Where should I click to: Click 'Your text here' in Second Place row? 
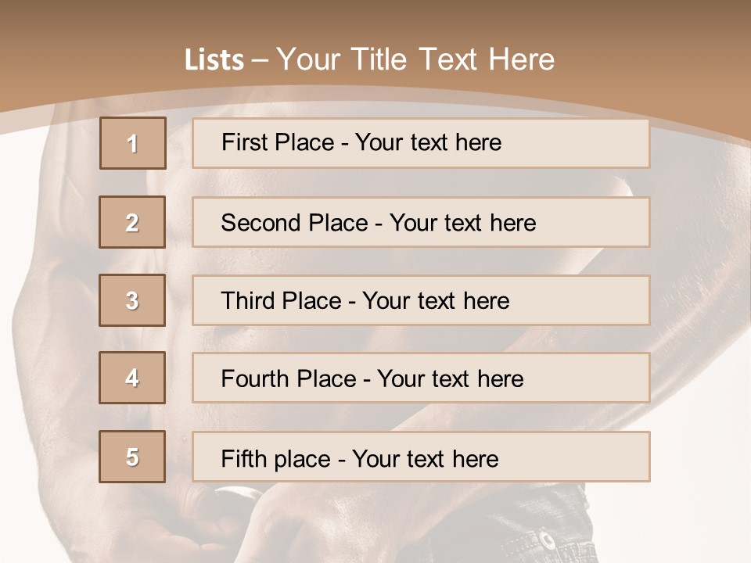pyautogui.click(x=462, y=223)
